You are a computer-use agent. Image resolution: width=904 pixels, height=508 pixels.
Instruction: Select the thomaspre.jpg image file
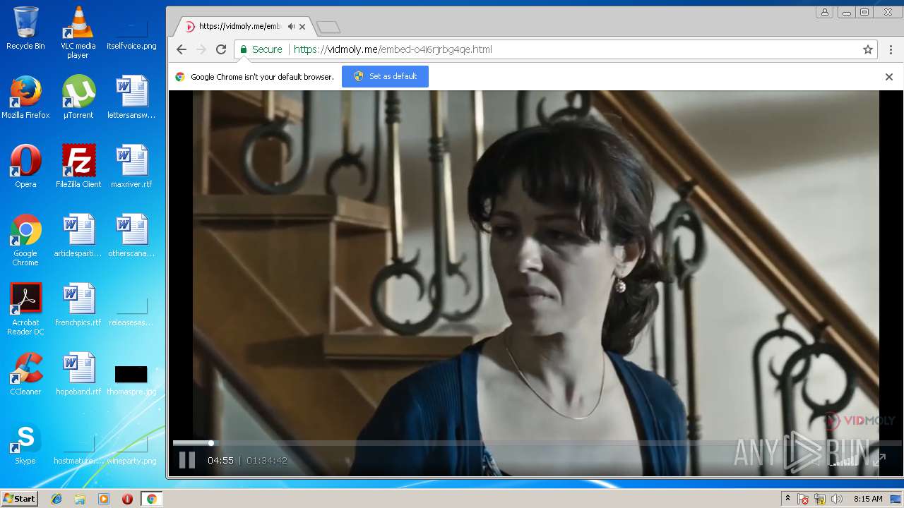(131, 380)
